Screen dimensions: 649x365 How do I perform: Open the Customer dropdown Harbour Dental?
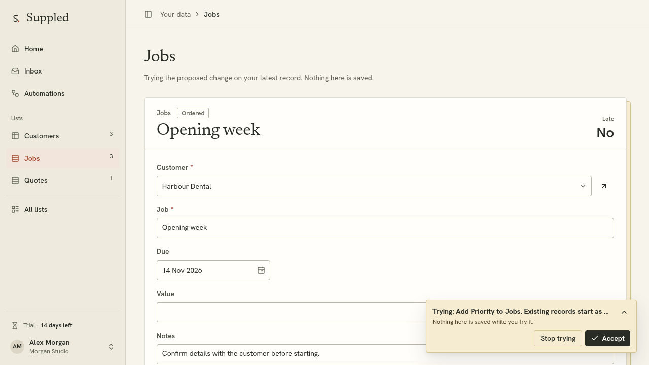point(374,186)
